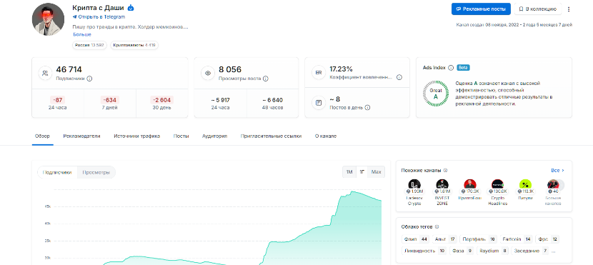Expand description with Больше link
Screen dimensions: 593x265
pyautogui.click(x=82, y=34)
